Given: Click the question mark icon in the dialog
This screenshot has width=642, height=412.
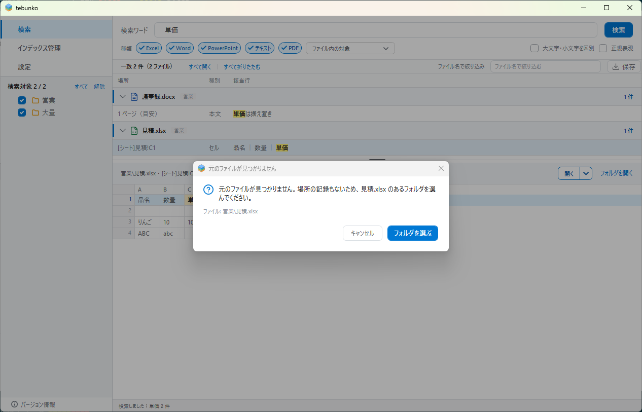Looking at the screenshot, I should coord(208,190).
